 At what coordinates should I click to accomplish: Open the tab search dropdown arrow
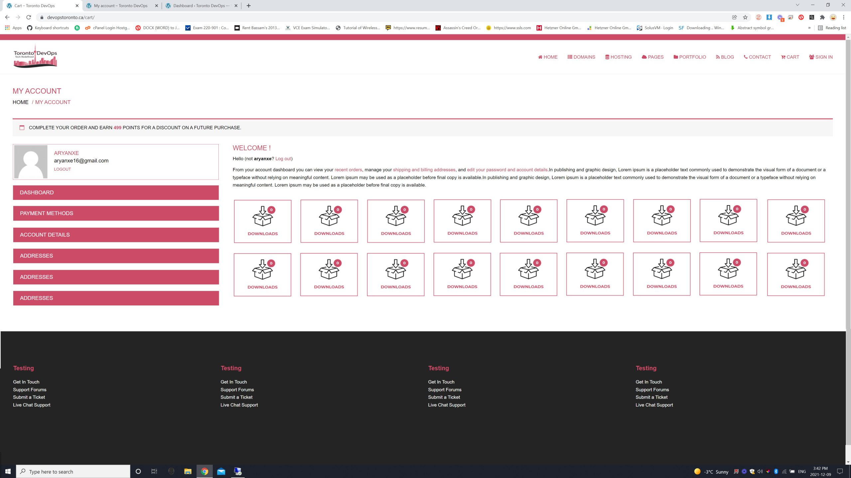tap(797, 5)
